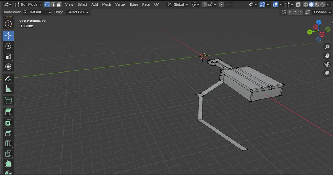Image resolution: width=333 pixels, height=175 pixels.
Task: Open the UV menu
Action: 157,4
